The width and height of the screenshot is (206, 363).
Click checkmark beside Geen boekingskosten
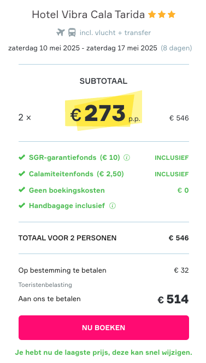coord(22,190)
